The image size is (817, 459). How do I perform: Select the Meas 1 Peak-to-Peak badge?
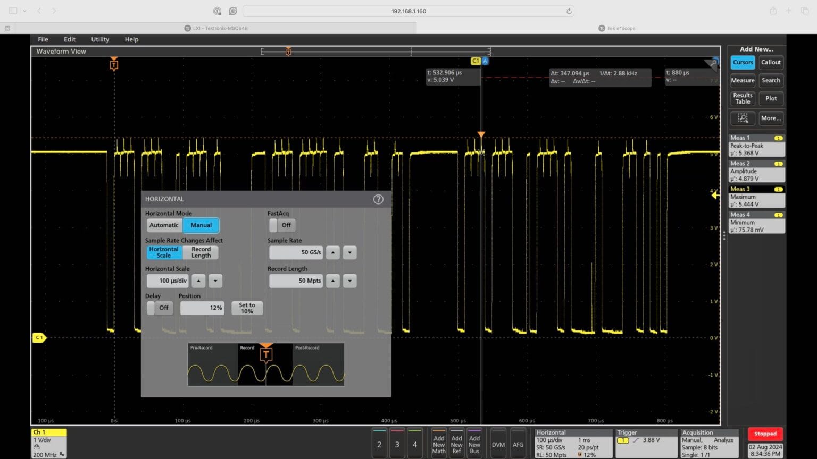pyautogui.click(x=756, y=146)
